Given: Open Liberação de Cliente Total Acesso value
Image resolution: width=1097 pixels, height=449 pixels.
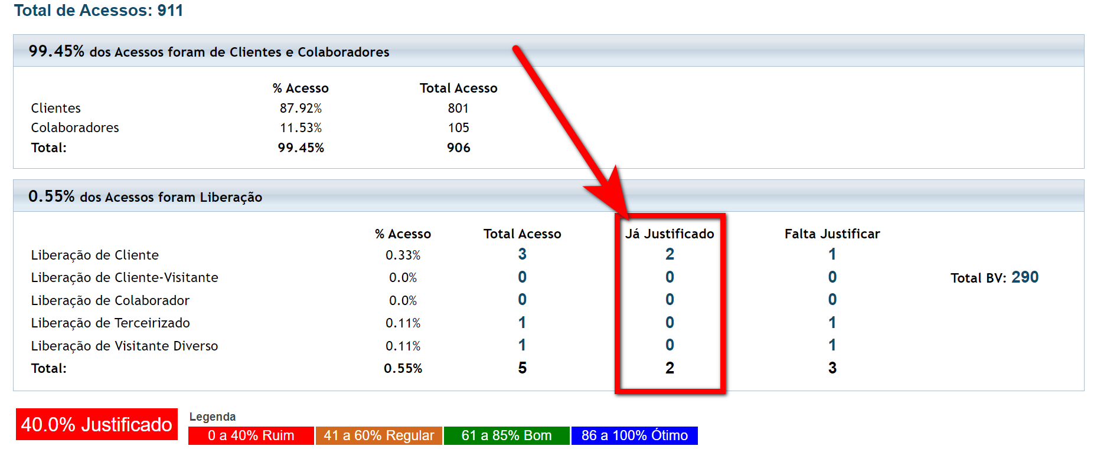Looking at the screenshot, I should click(x=522, y=254).
